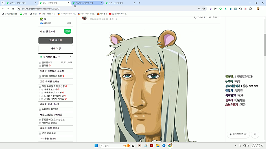Open Chrome three-dot menu

pyautogui.click(x=263, y=9)
